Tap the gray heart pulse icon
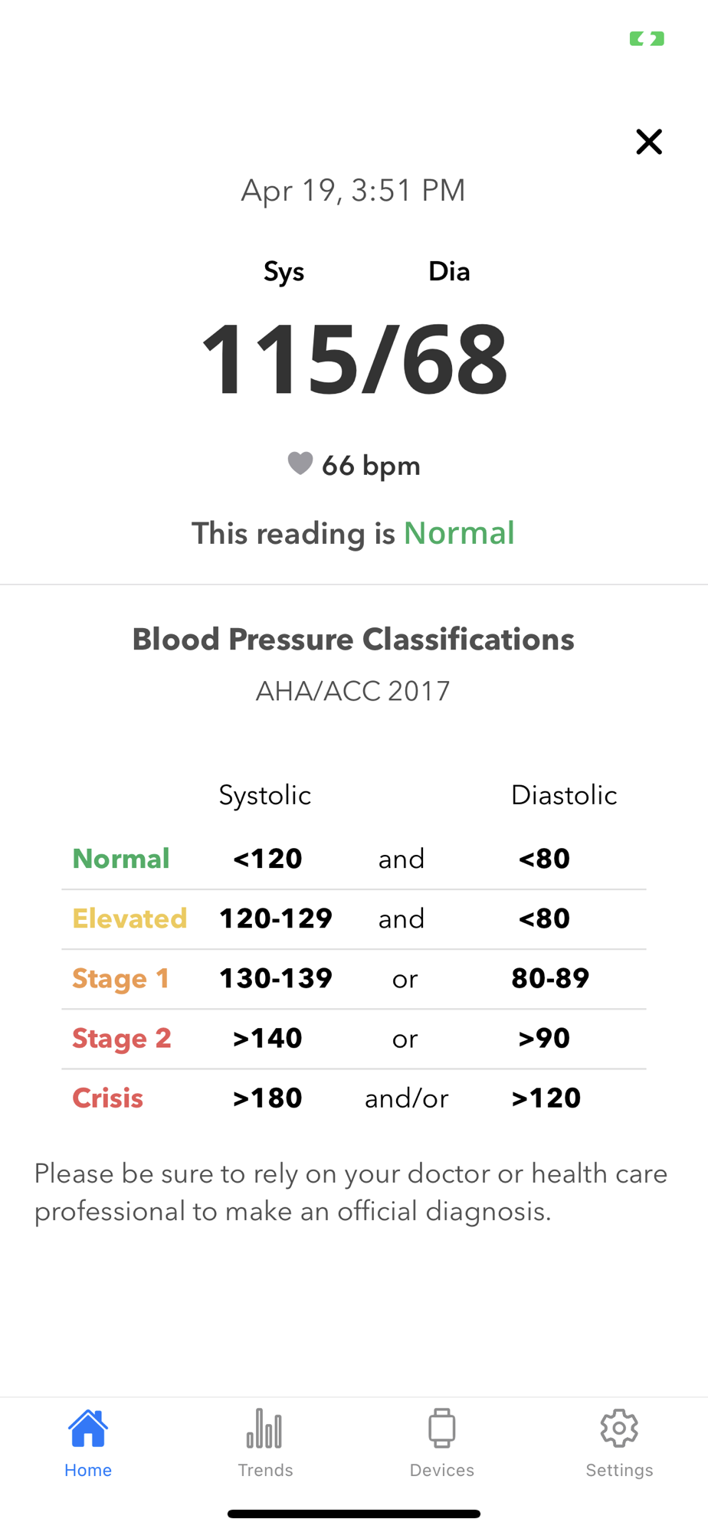 click(300, 463)
